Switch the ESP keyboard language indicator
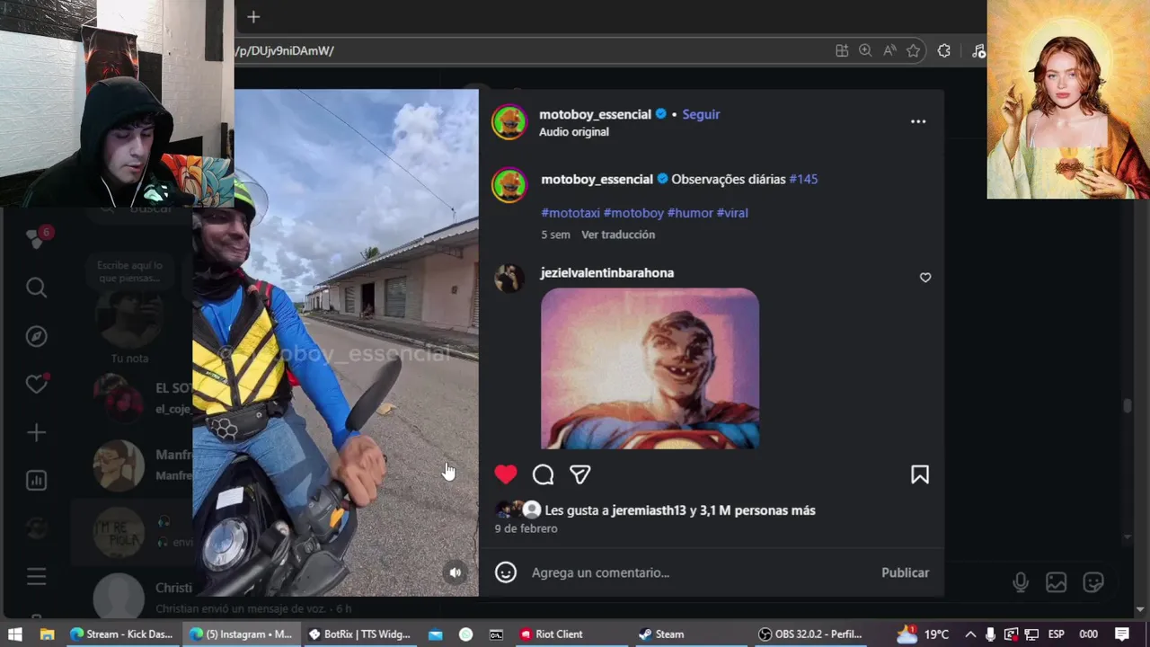Image resolution: width=1150 pixels, height=647 pixels. pyautogui.click(x=1057, y=634)
